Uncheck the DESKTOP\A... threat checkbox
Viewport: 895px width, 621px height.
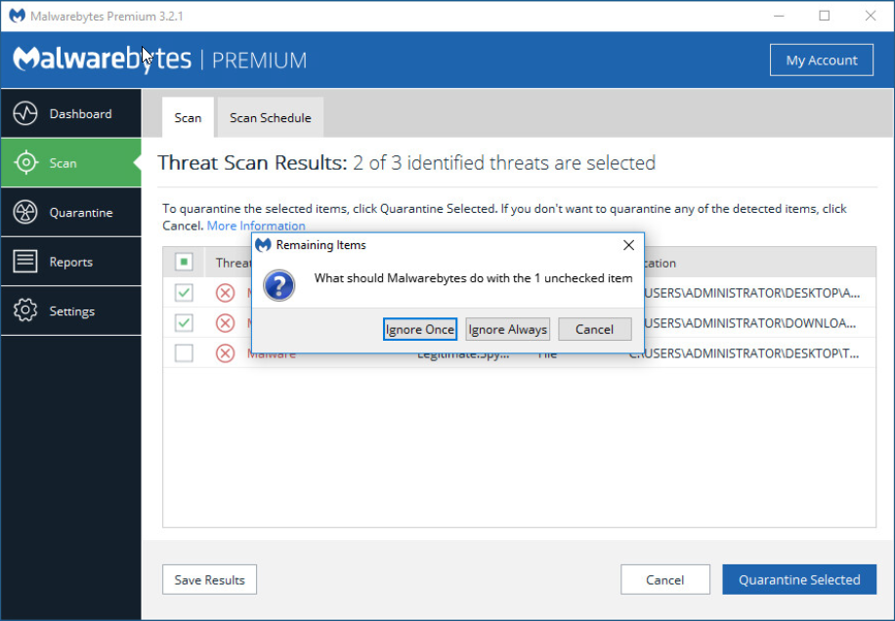click(184, 293)
